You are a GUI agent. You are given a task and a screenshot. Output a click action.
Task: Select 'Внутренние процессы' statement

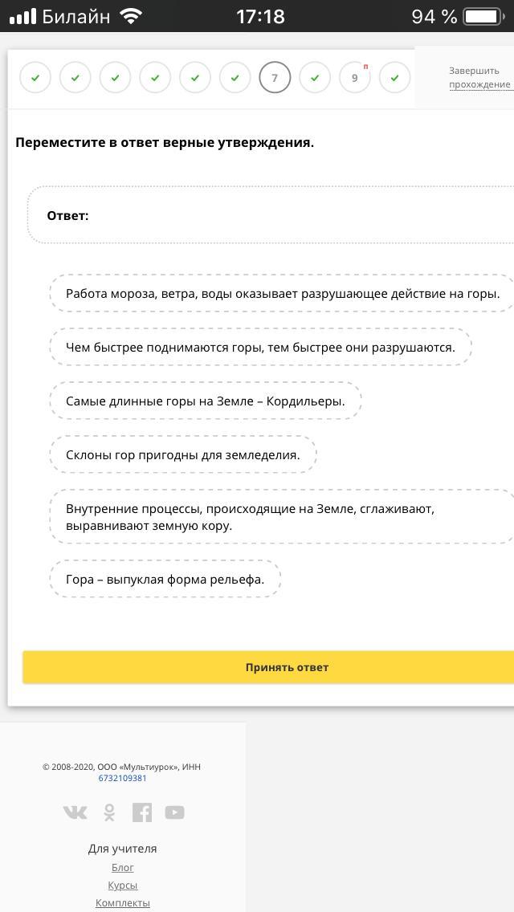point(281,517)
